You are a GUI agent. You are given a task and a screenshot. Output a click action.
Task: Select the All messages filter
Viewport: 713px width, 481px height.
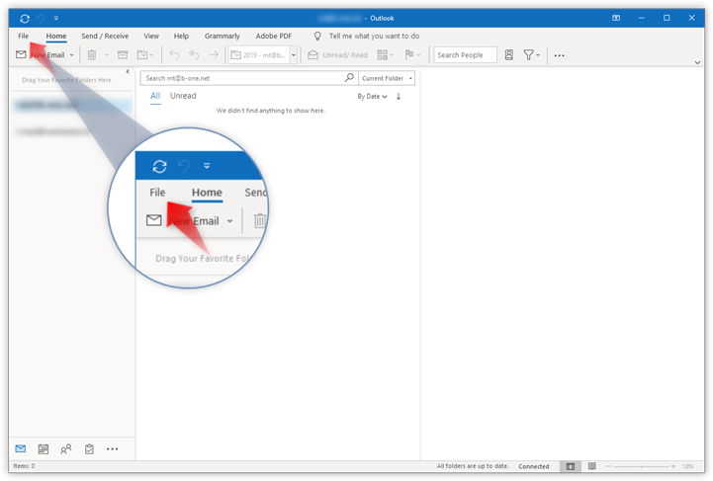tap(155, 96)
